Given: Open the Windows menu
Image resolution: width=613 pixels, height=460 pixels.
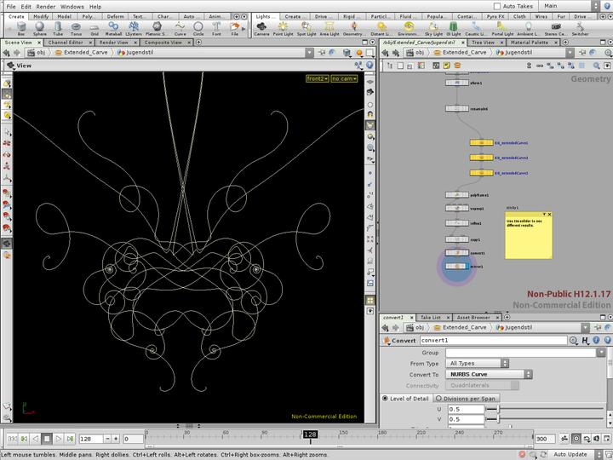Looking at the screenshot, I should point(72,6).
